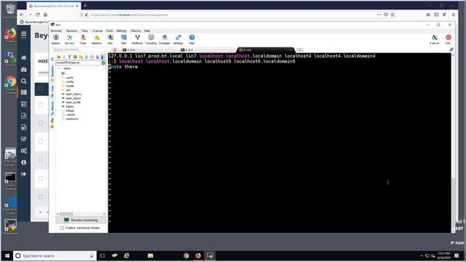
Task: Select the Split toolbar icon
Action: [x=124, y=39]
